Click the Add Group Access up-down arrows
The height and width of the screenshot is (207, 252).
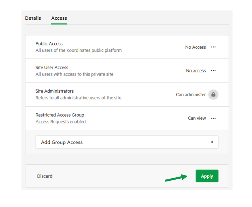click(x=212, y=142)
